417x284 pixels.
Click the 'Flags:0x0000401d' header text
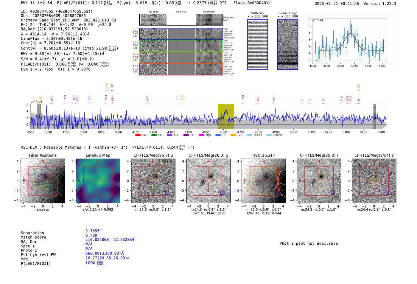(252, 3)
